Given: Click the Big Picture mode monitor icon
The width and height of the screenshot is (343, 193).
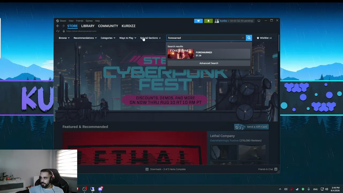Looking at the screenshot, I should [x=259, y=21].
